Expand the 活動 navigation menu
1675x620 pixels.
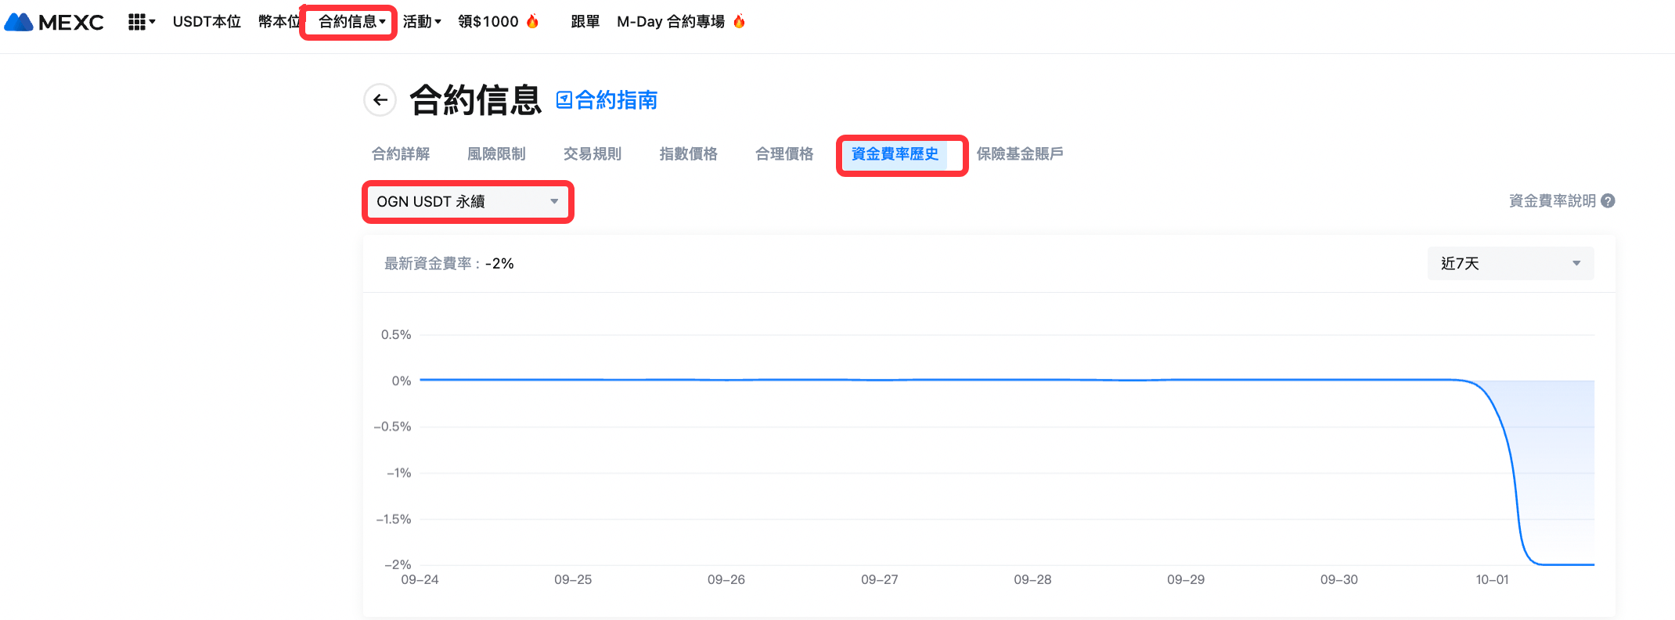tap(422, 22)
